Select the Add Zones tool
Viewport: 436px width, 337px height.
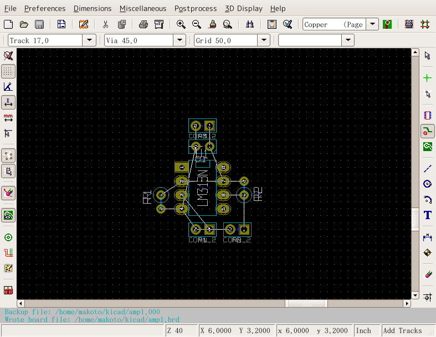pos(427,147)
